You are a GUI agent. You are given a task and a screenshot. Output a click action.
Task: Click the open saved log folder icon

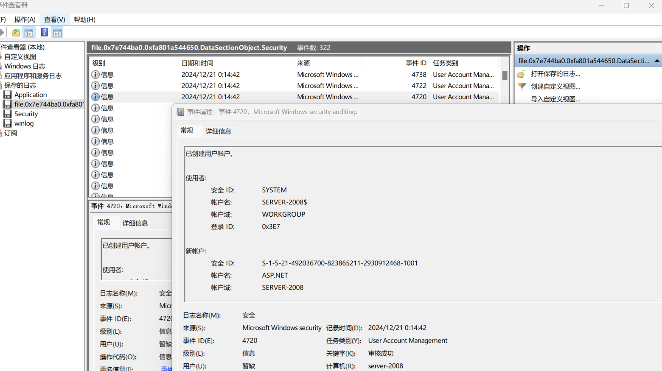(x=521, y=74)
